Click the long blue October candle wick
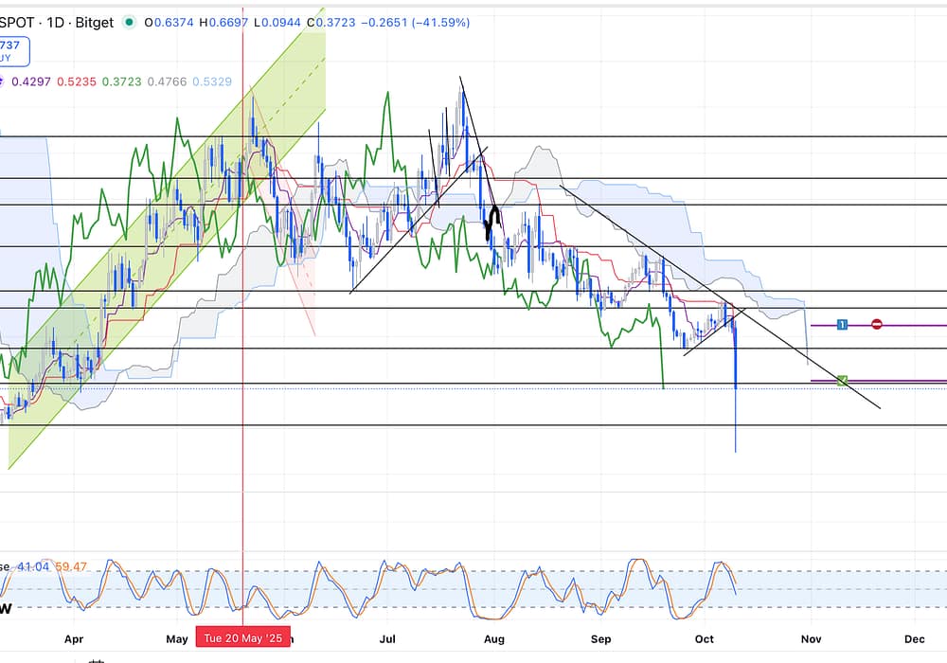947x663 pixels. tap(736, 421)
